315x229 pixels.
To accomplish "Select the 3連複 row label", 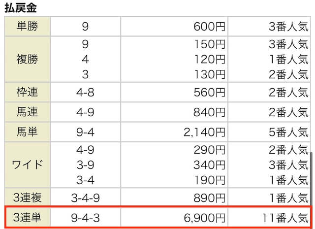I will click(x=27, y=197).
